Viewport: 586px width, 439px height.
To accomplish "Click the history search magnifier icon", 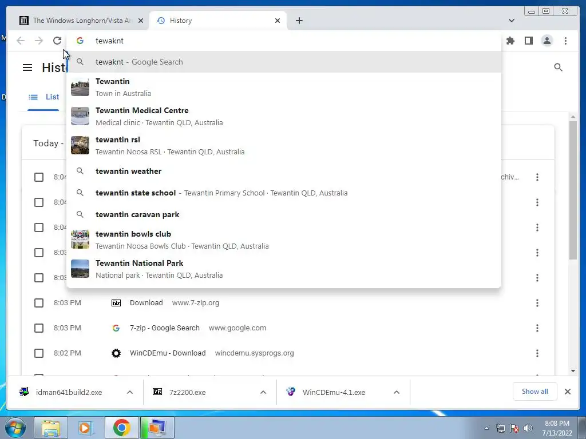I will coord(558,67).
